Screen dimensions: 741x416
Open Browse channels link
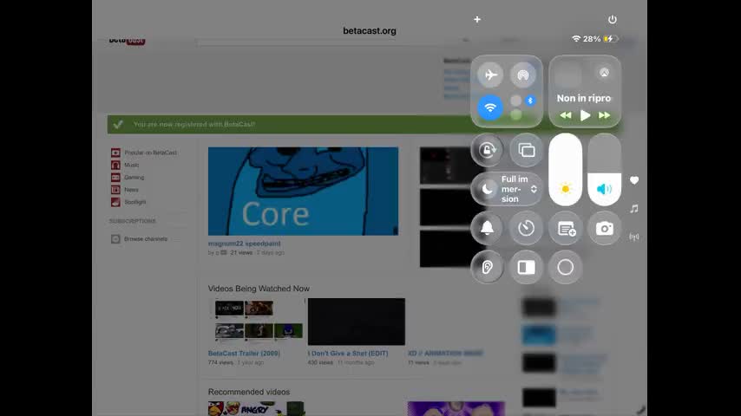click(x=146, y=239)
